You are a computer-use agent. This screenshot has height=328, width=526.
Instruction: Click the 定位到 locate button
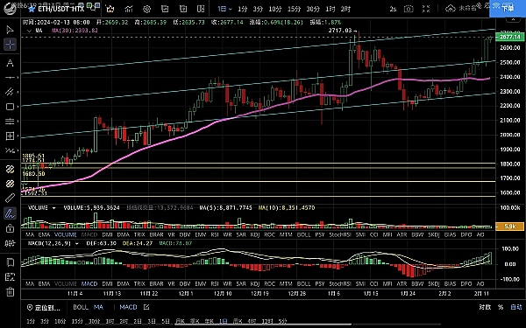(x=44, y=308)
